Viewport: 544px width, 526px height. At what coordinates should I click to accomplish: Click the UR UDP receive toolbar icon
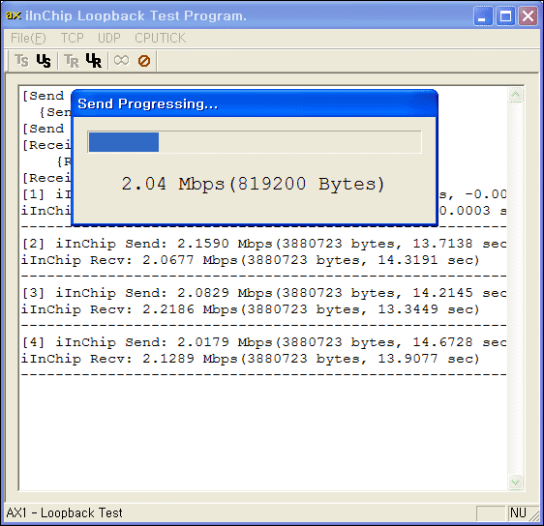pos(94,61)
